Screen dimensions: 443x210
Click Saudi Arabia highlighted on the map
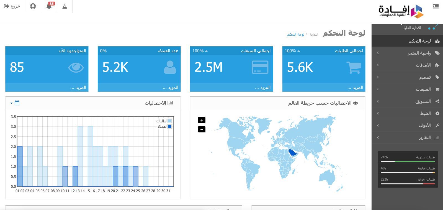coord(292,153)
